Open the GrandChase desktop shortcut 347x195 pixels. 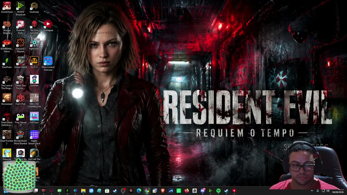7,8
